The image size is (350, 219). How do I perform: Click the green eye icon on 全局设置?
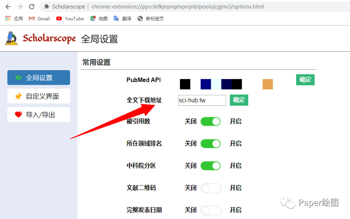[x=18, y=77]
